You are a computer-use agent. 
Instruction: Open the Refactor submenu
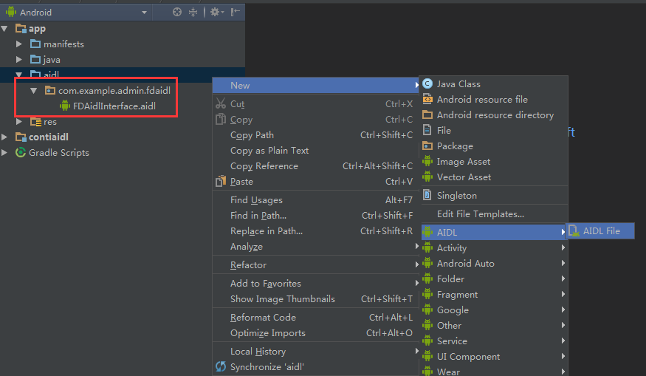[315, 265]
